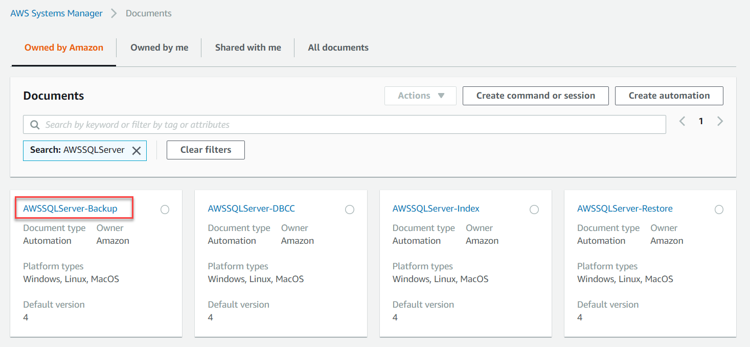This screenshot has height=347, width=750.
Task: Select the AWSSQLServer-Restore radio button
Action: tap(719, 209)
